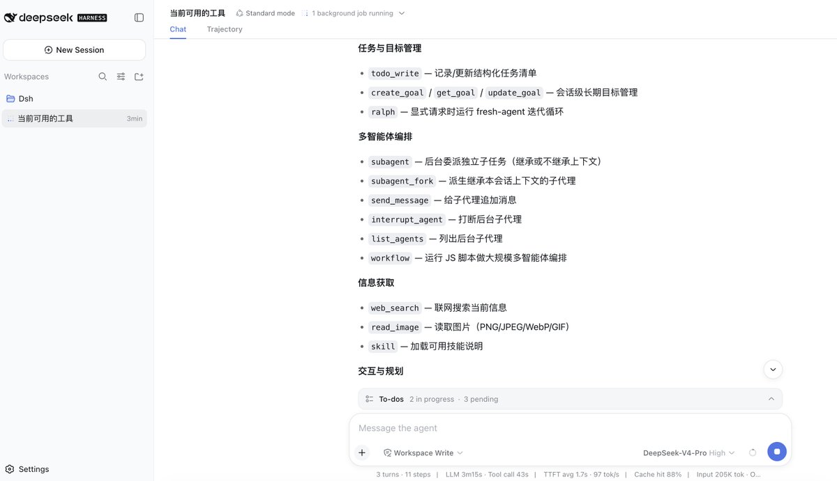Click the To-dos progress bar
This screenshot has height=481, width=837.
click(x=570, y=399)
